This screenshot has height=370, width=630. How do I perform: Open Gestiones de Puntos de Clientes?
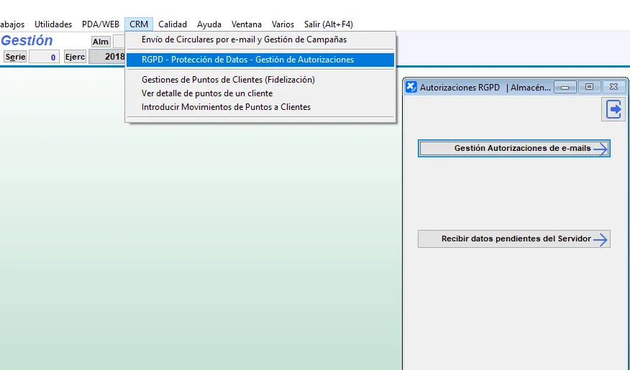[228, 80]
